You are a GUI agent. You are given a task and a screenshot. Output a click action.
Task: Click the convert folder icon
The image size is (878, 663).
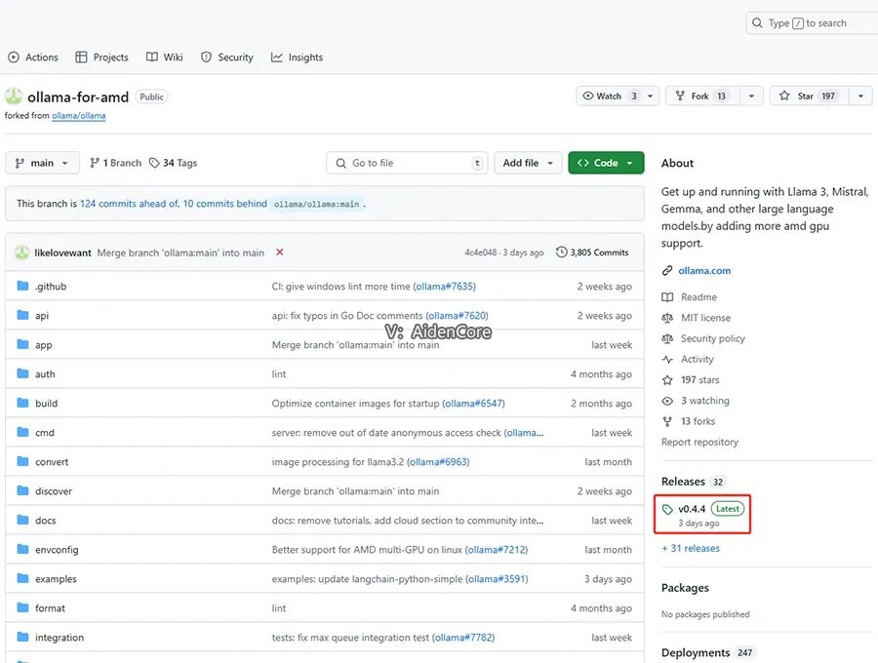point(22,461)
